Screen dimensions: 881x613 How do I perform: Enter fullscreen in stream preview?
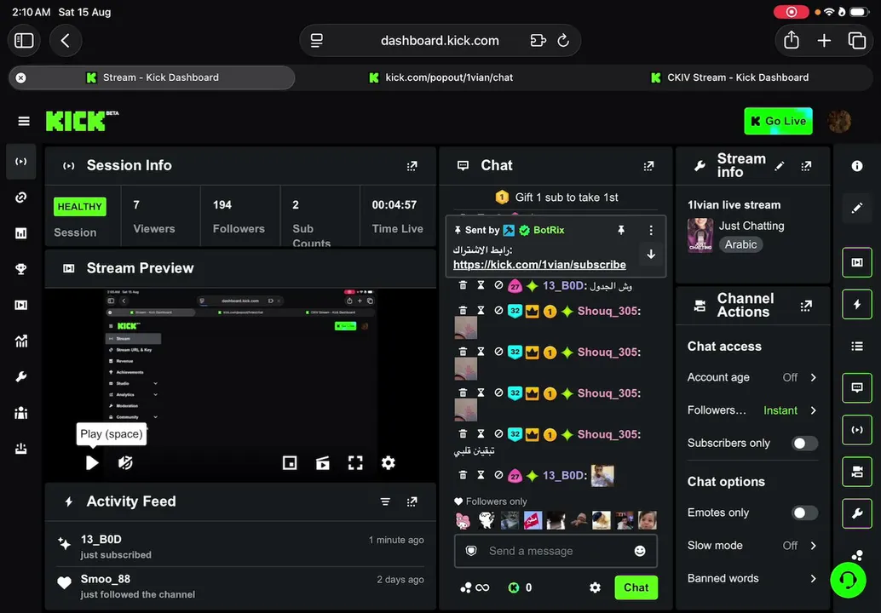[355, 462]
